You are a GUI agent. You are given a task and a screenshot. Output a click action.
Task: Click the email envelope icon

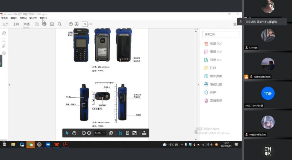[x=52, y=24]
